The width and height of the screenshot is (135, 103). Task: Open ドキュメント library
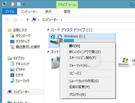point(22,64)
